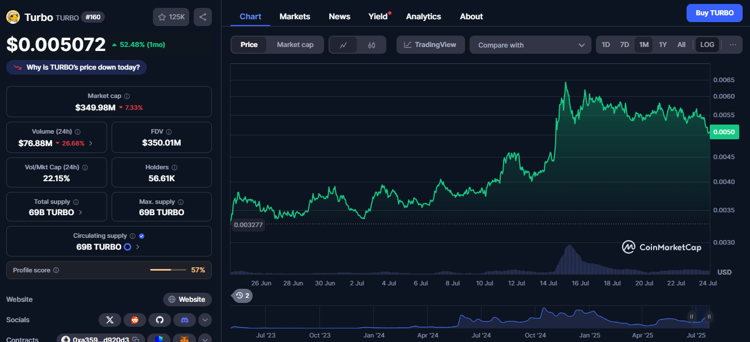Expand Circulating supply details arrow
The width and height of the screenshot is (750, 342).
coord(138,247)
